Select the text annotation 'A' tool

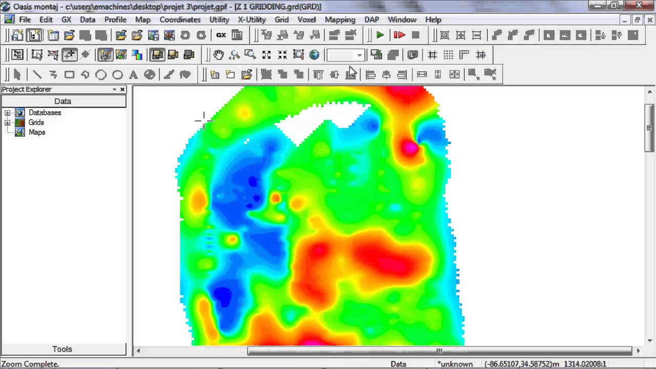133,75
